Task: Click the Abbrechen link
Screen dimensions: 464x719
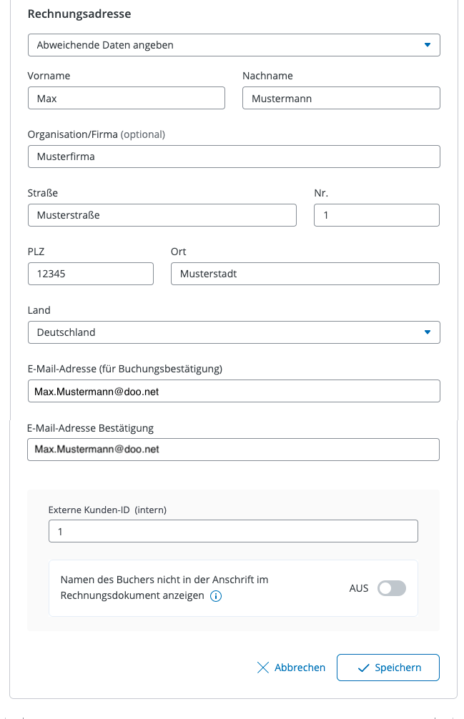Action: (x=300, y=668)
